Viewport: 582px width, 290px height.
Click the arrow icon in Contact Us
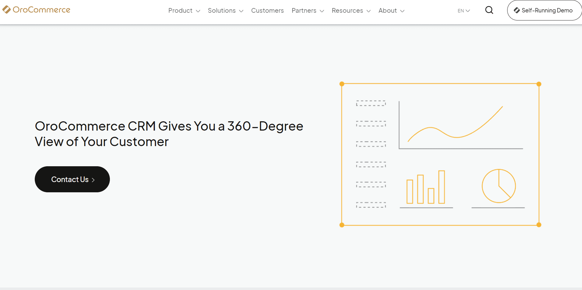(x=93, y=180)
